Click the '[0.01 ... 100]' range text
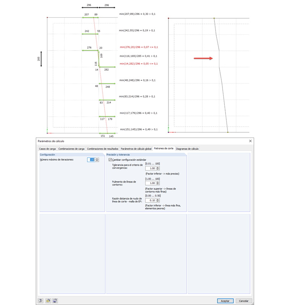Image resolution: width=291 pixels, height=305 pixels. click(x=153, y=163)
